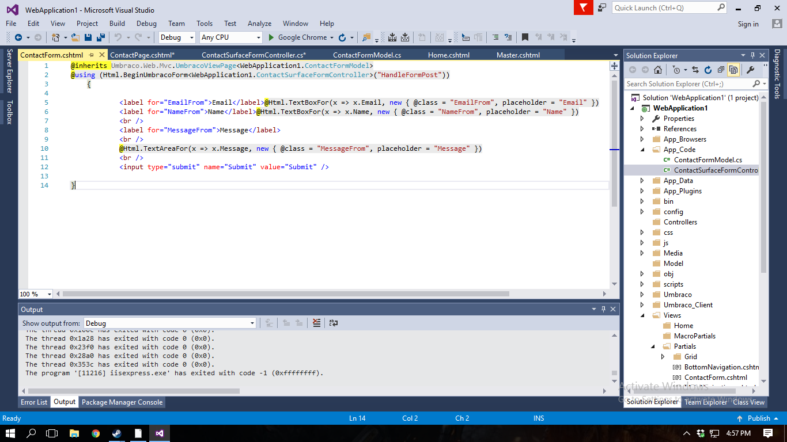The height and width of the screenshot is (442, 787).
Task: Toggle pin on ContactForm.cshtml tab
Action: 91,55
